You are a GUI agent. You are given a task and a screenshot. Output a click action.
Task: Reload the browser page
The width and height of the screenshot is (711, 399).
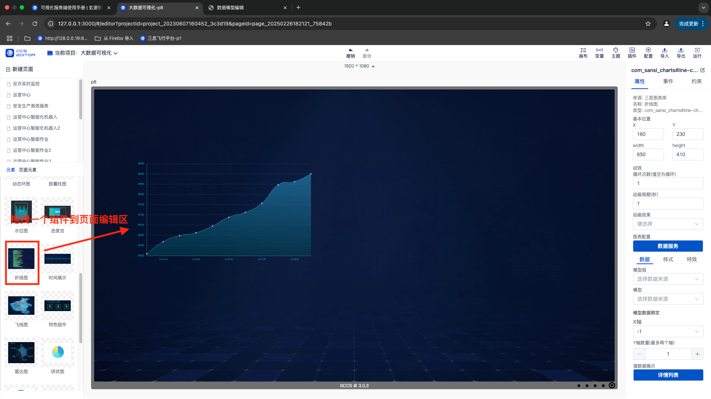(x=35, y=24)
